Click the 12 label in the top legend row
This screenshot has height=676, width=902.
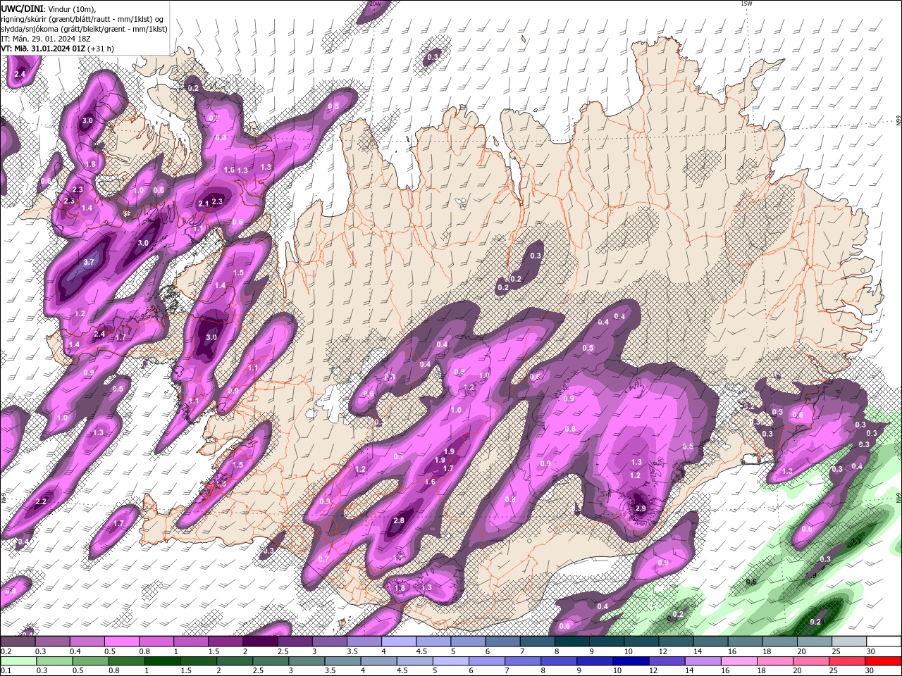pos(662,651)
